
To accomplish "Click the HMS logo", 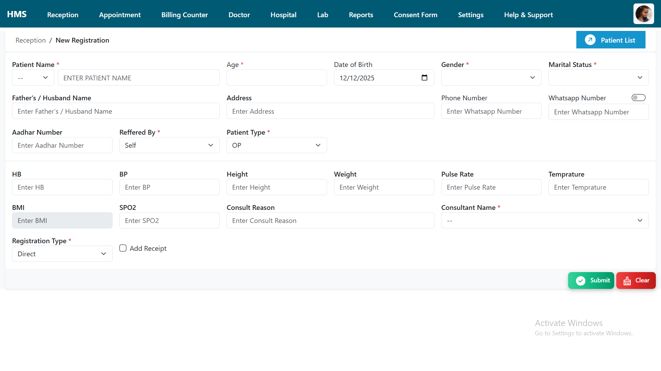I will pos(17,14).
